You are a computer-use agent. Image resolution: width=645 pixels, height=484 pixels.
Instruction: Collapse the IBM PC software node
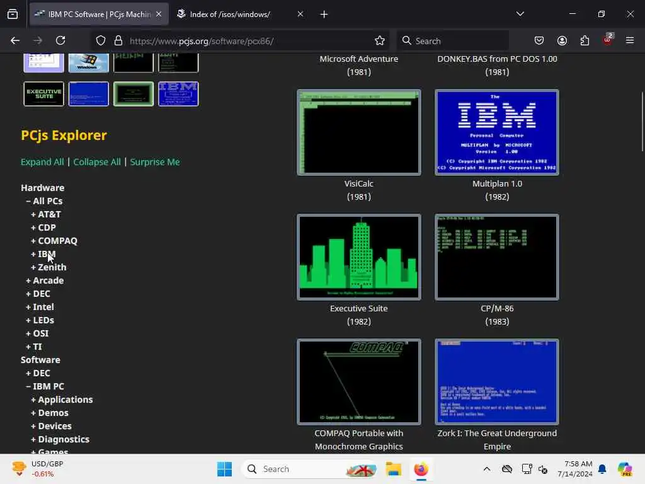pos(45,386)
